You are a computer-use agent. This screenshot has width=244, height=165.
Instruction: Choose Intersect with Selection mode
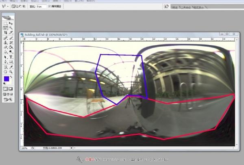(24, 6)
